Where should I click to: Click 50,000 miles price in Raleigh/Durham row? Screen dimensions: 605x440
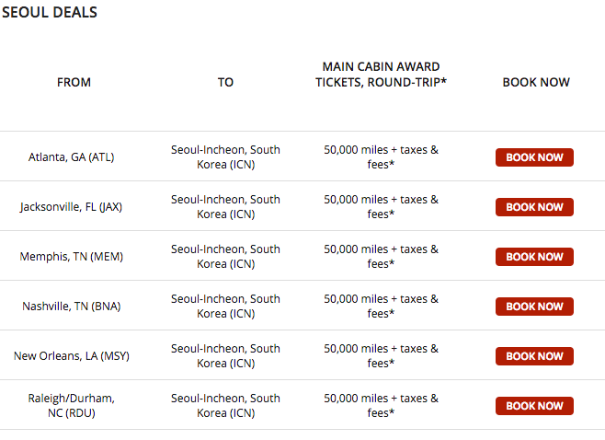click(x=381, y=405)
